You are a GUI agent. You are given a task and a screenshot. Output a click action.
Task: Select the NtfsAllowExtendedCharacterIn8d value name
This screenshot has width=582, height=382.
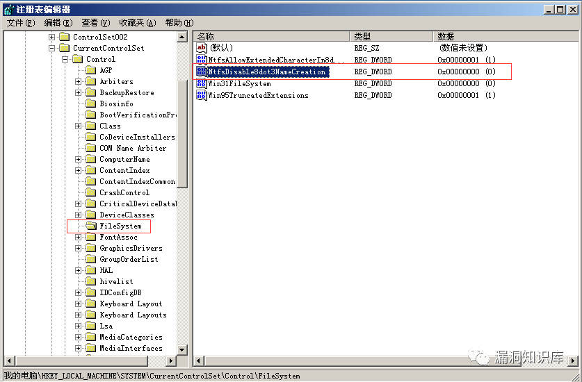click(x=276, y=60)
